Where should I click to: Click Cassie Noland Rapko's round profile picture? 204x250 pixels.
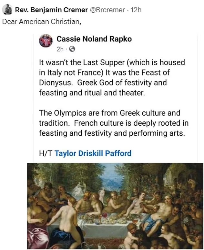click(46, 41)
